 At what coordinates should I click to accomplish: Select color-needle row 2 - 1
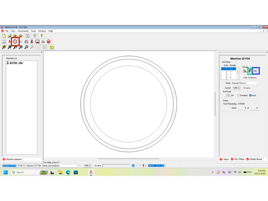[x=229, y=72]
